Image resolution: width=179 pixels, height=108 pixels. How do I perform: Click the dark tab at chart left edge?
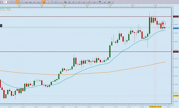click(x=1, y=25)
